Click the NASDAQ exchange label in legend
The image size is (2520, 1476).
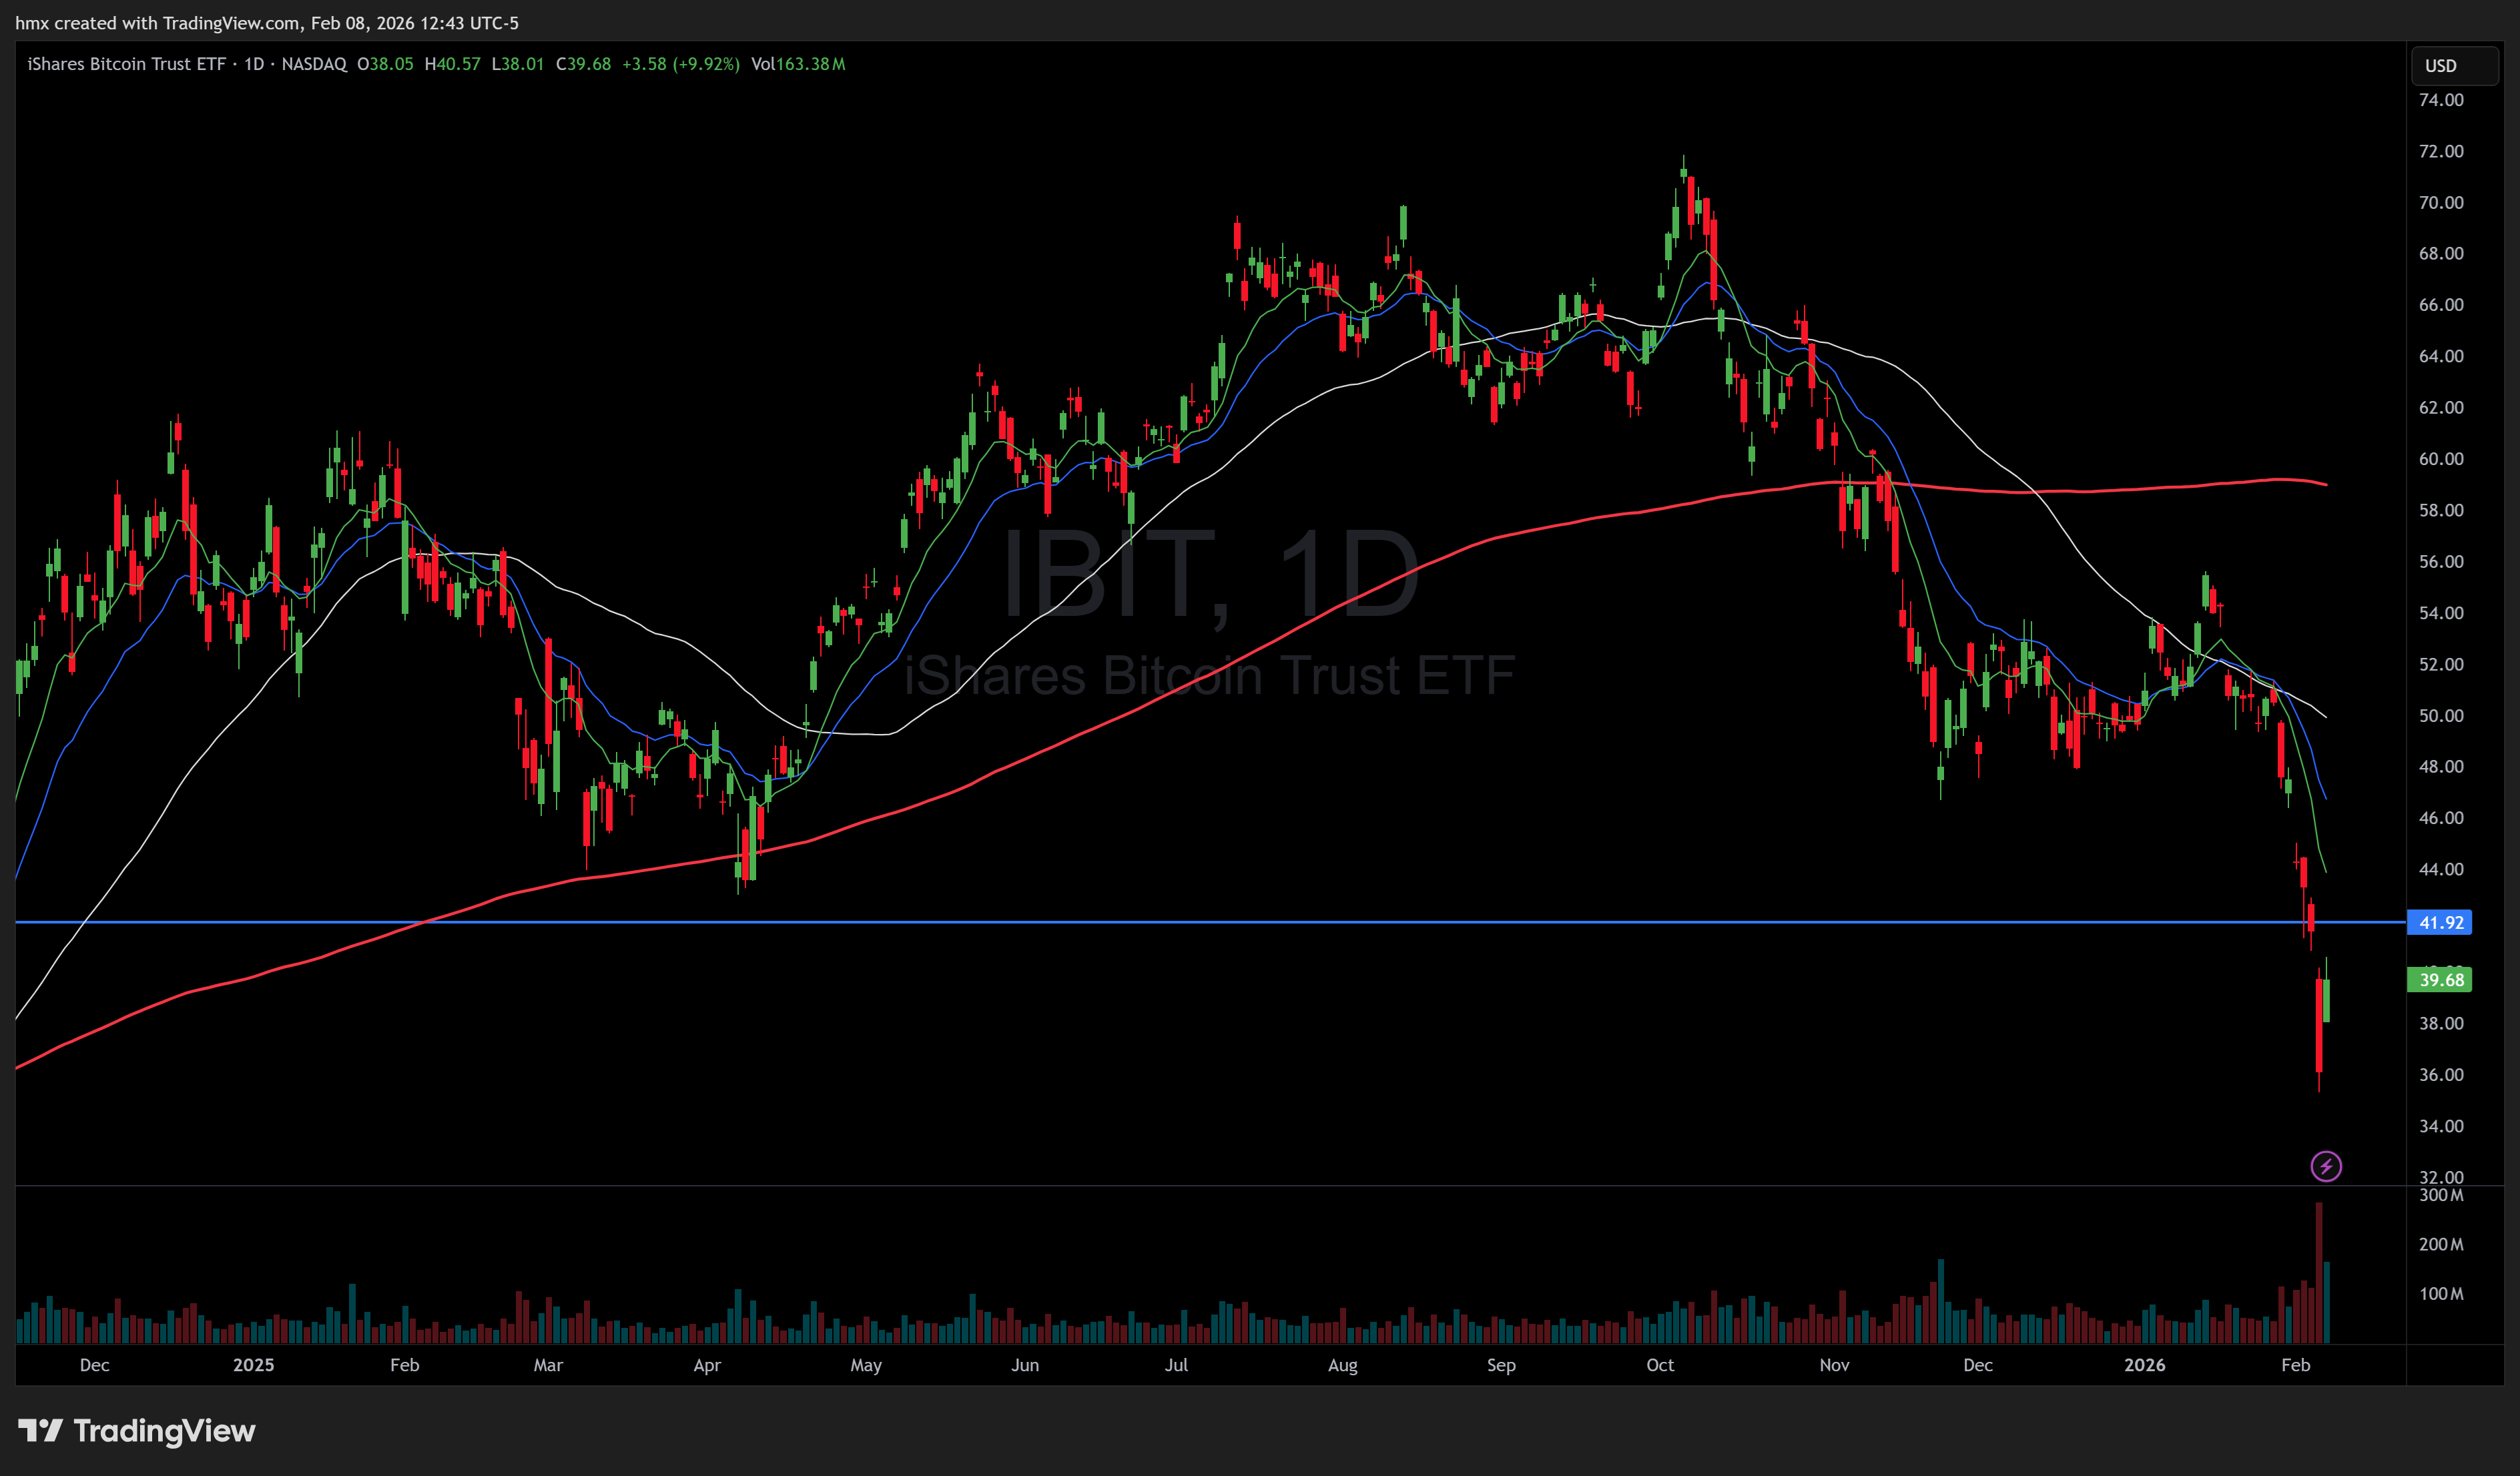click(314, 64)
